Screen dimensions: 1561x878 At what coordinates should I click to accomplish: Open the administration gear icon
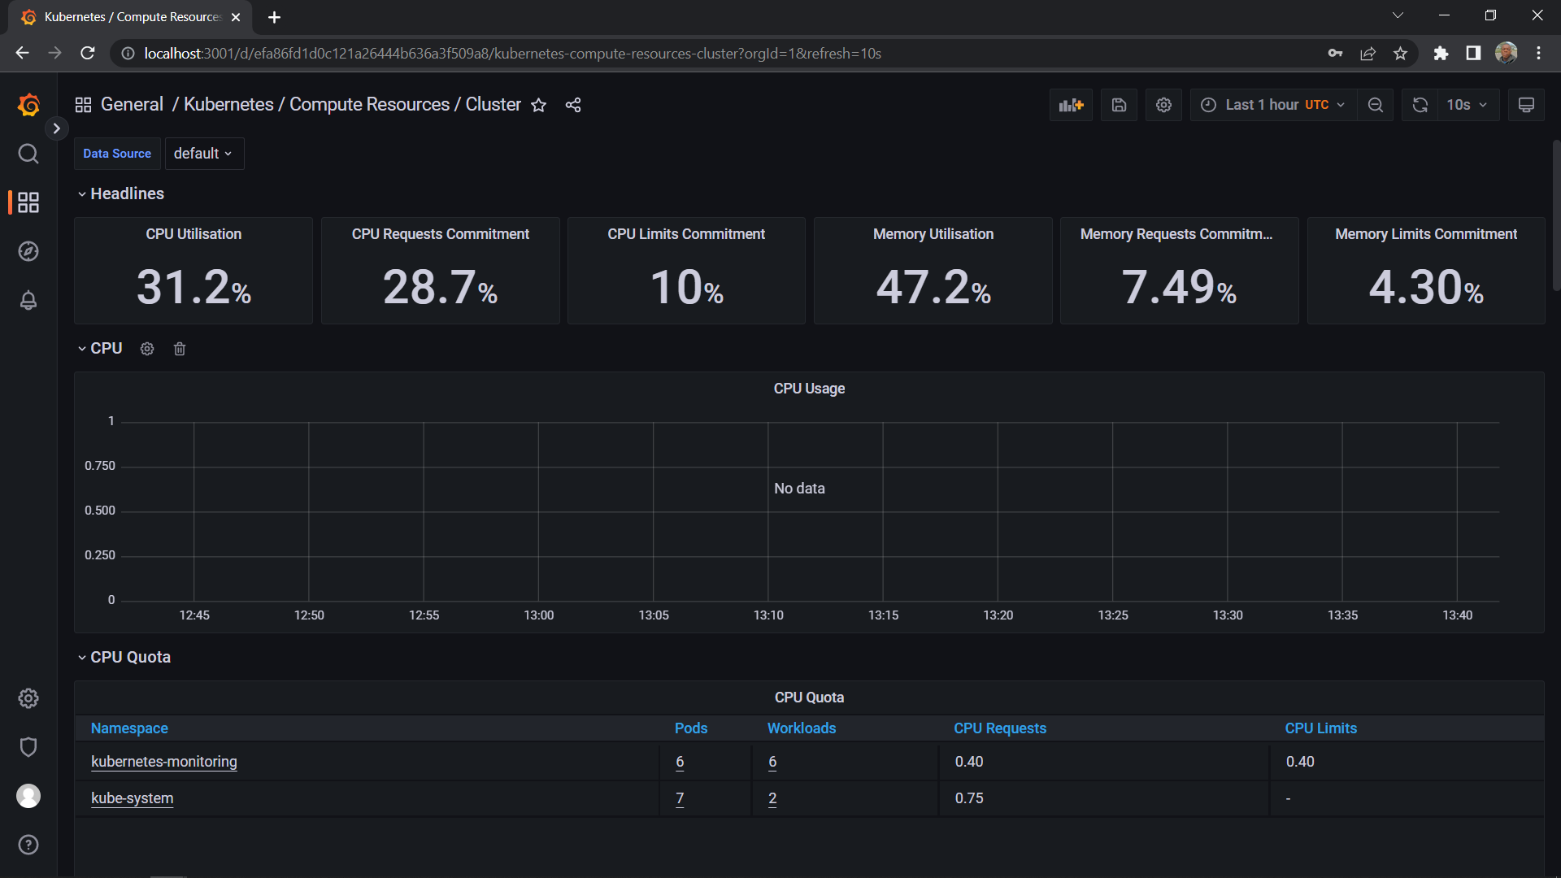pos(29,698)
